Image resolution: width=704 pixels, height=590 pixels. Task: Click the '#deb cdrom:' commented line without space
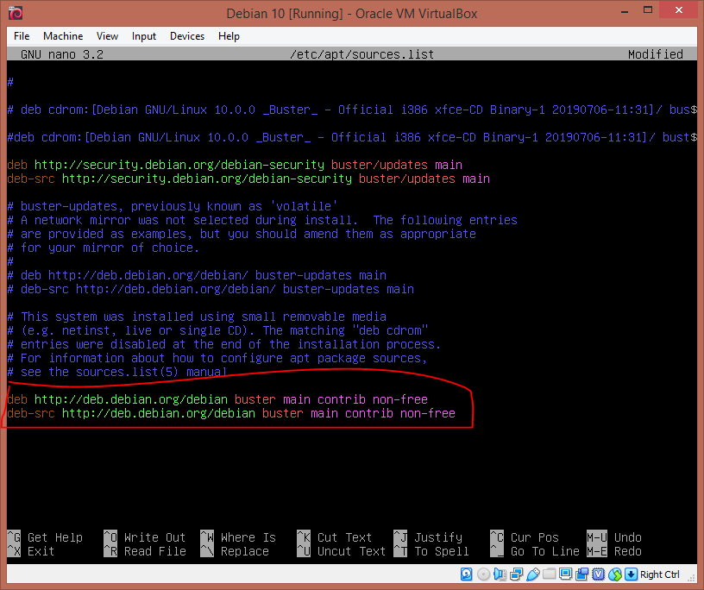pos(352,137)
